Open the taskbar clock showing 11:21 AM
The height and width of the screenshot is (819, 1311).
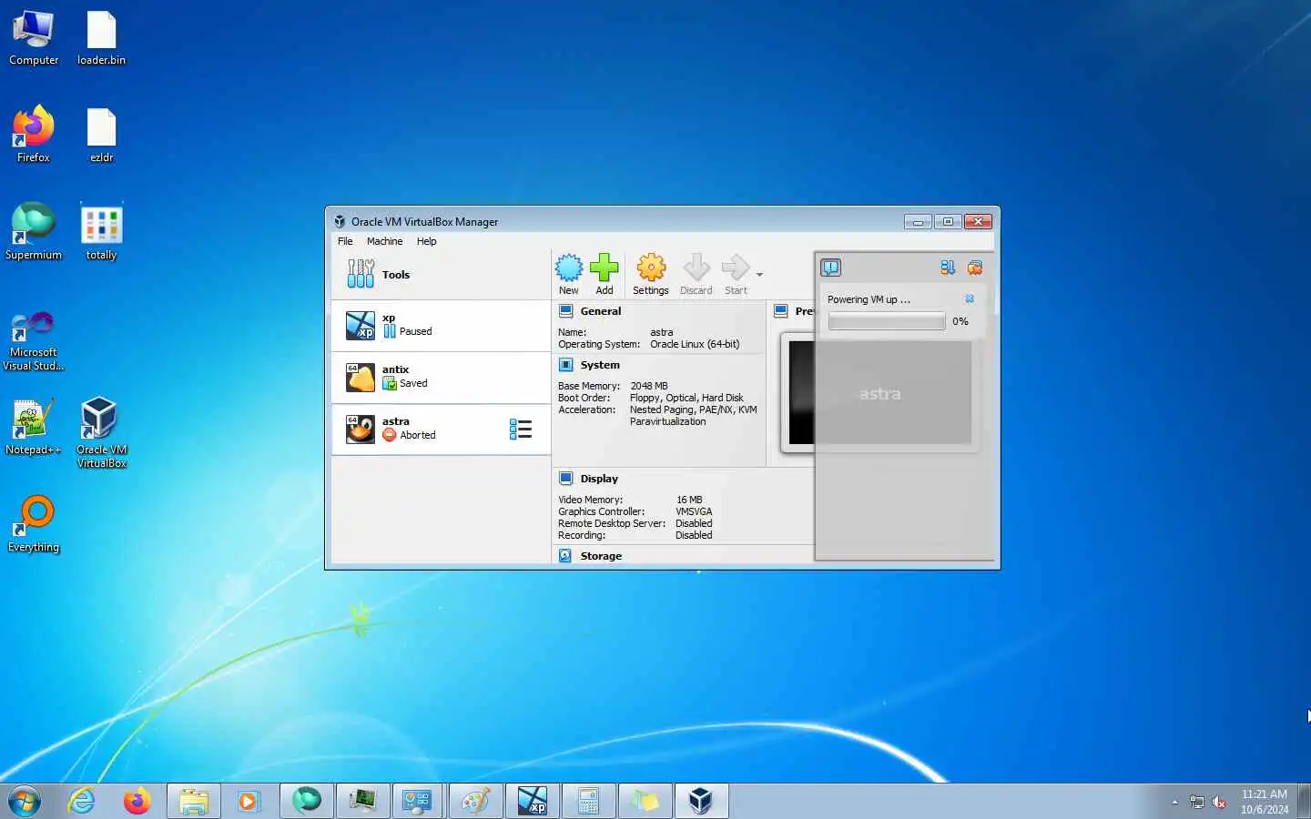coord(1265,802)
